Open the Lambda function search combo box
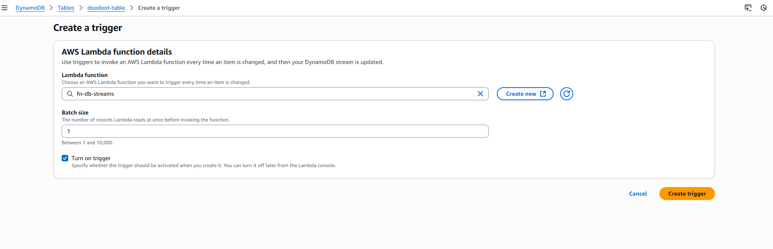Image resolution: width=773 pixels, height=249 pixels. [x=274, y=94]
